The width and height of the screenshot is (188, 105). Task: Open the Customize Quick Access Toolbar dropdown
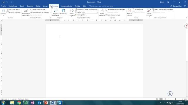pyautogui.click(x=15, y=2)
